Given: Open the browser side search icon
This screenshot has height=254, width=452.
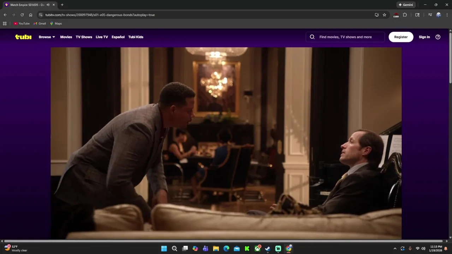Looking at the screenshot, I should pyautogui.click(x=417, y=15).
